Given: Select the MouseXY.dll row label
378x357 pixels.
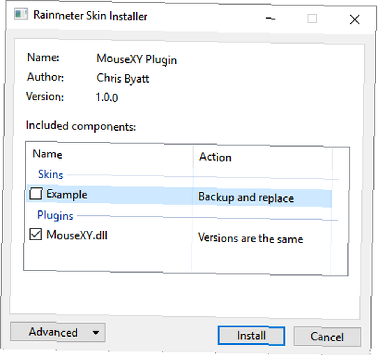Looking at the screenshot, I should tap(77, 235).
